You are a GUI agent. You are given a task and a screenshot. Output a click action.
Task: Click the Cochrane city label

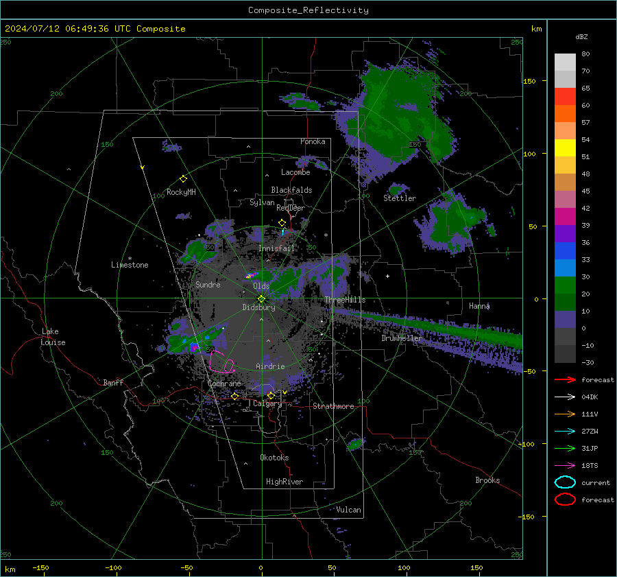[x=224, y=384]
